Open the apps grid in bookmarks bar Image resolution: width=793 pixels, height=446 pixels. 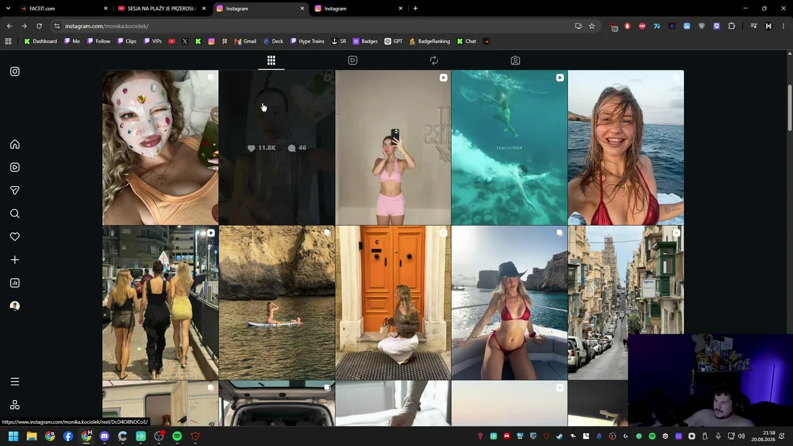tap(8, 42)
